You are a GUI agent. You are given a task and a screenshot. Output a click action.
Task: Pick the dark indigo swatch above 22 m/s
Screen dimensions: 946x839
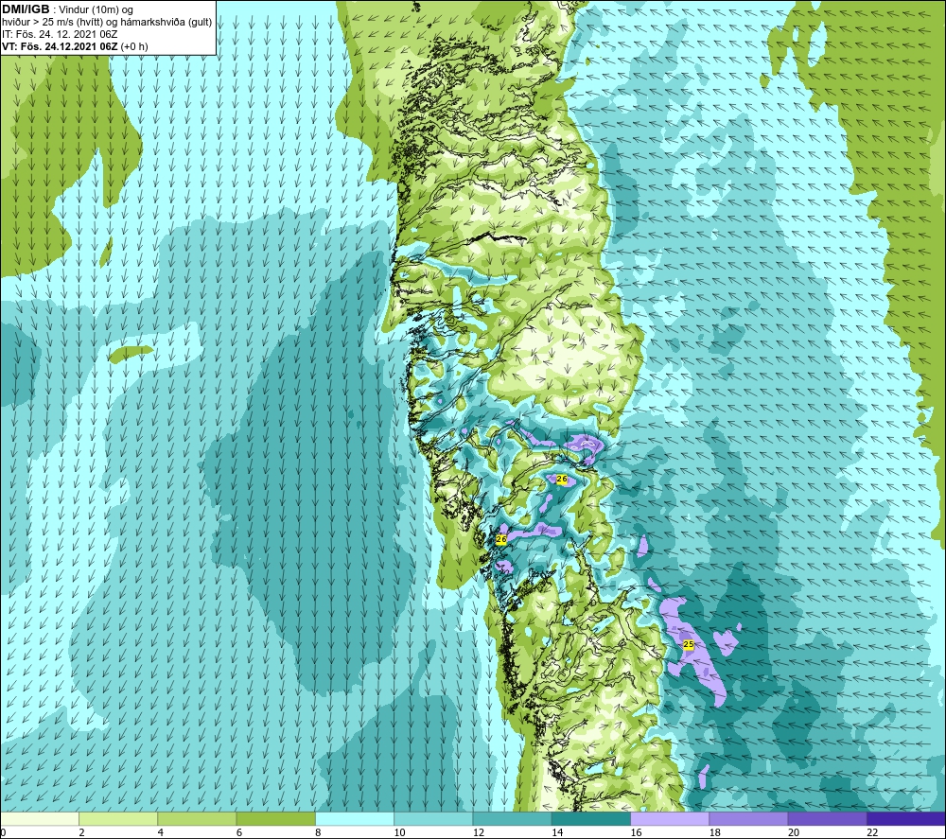(905, 819)
